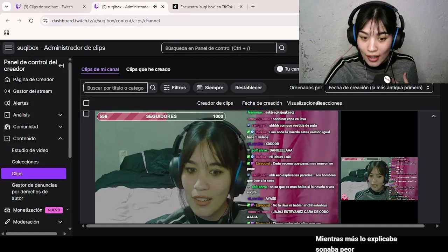Switch to 'Clips de suqibox - Twitch' tab
The width and height of the screenshot is (448, 252).
[48, 7]
